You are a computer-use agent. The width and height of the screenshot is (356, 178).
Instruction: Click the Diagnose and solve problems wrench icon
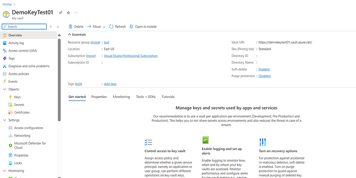point(4,66)
